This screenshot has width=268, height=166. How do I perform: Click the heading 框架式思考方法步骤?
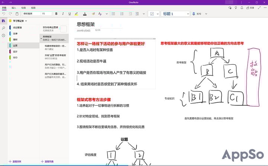coord(94,100)
